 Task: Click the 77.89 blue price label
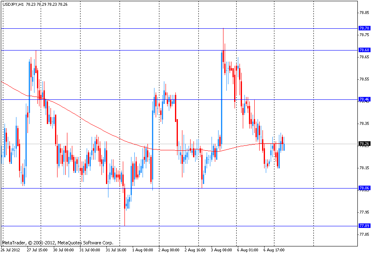(364, 226)
